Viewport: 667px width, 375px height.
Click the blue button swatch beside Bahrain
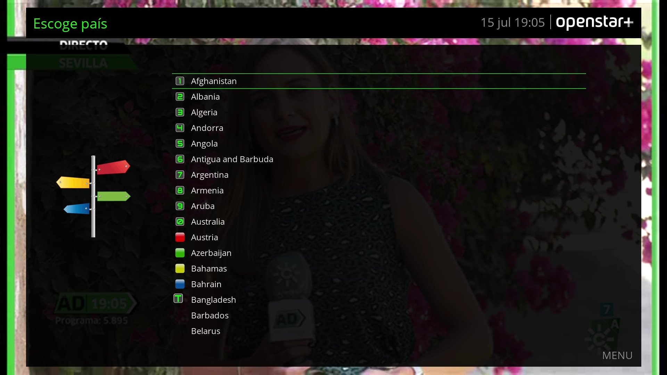coord(180,284)
